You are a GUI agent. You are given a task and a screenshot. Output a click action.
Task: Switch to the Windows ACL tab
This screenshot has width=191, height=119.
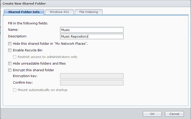[x=59, y=12]
